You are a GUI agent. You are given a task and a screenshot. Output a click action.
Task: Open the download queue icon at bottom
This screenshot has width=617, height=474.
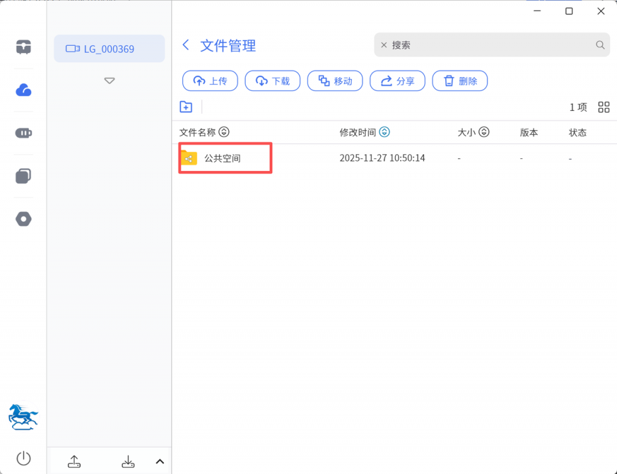[x=128, y=461]
